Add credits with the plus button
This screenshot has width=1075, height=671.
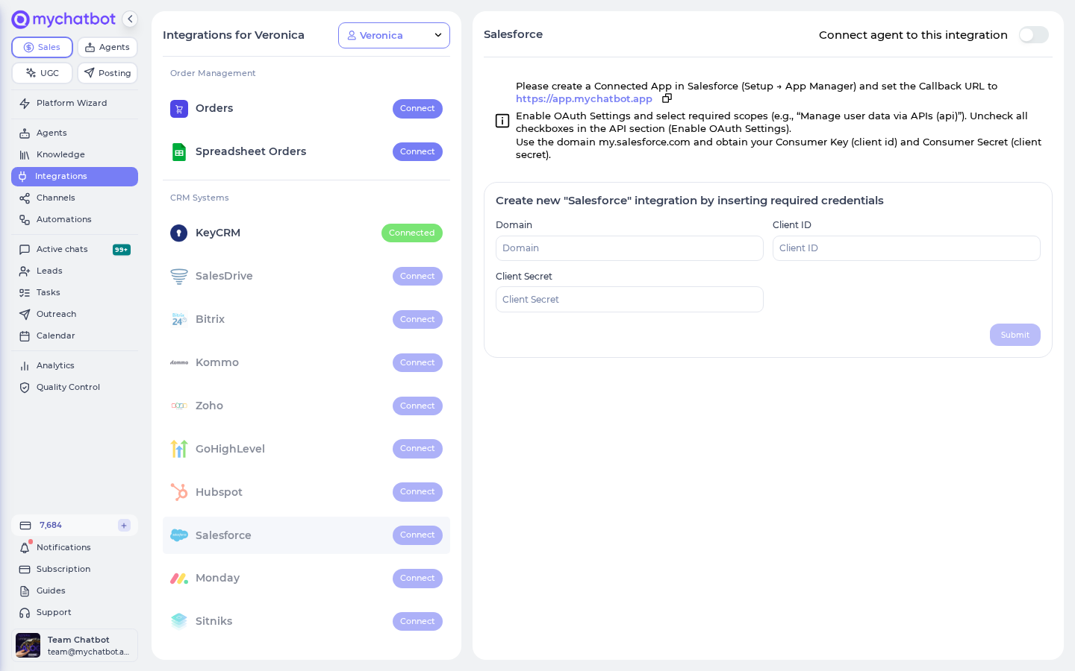click(x=124, y=526)
